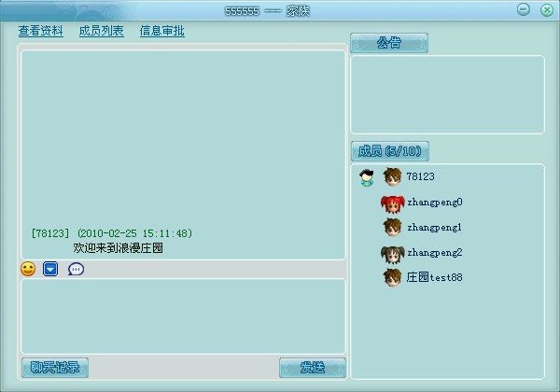
Task: Open the smiley emoticon picker
Action: point(28,269)
